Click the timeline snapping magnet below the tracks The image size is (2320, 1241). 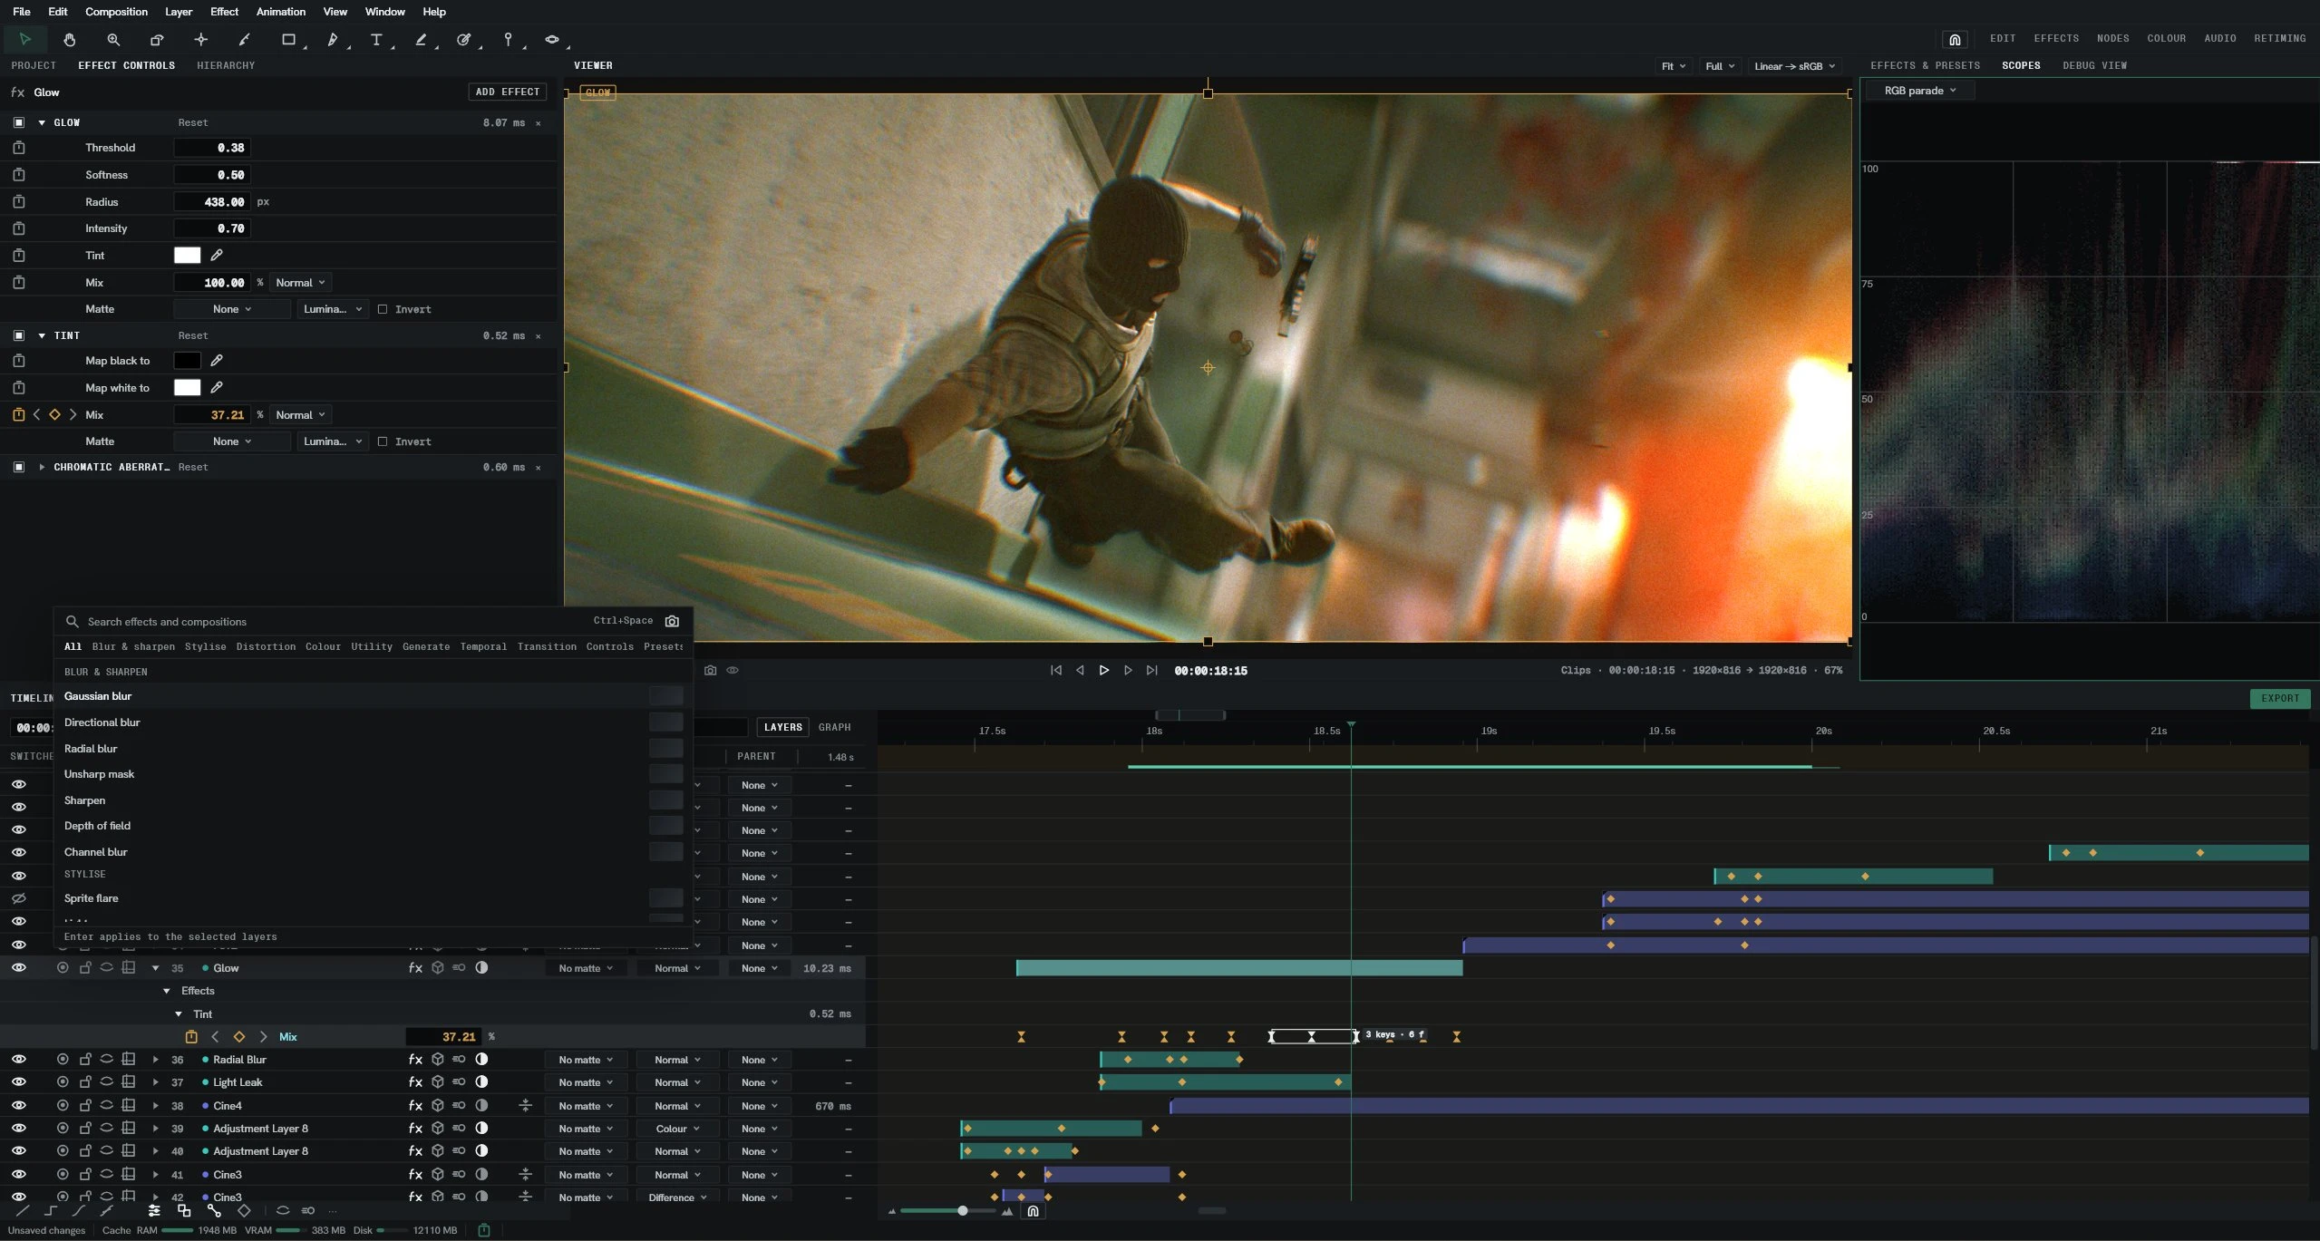coord(1033,1211)
